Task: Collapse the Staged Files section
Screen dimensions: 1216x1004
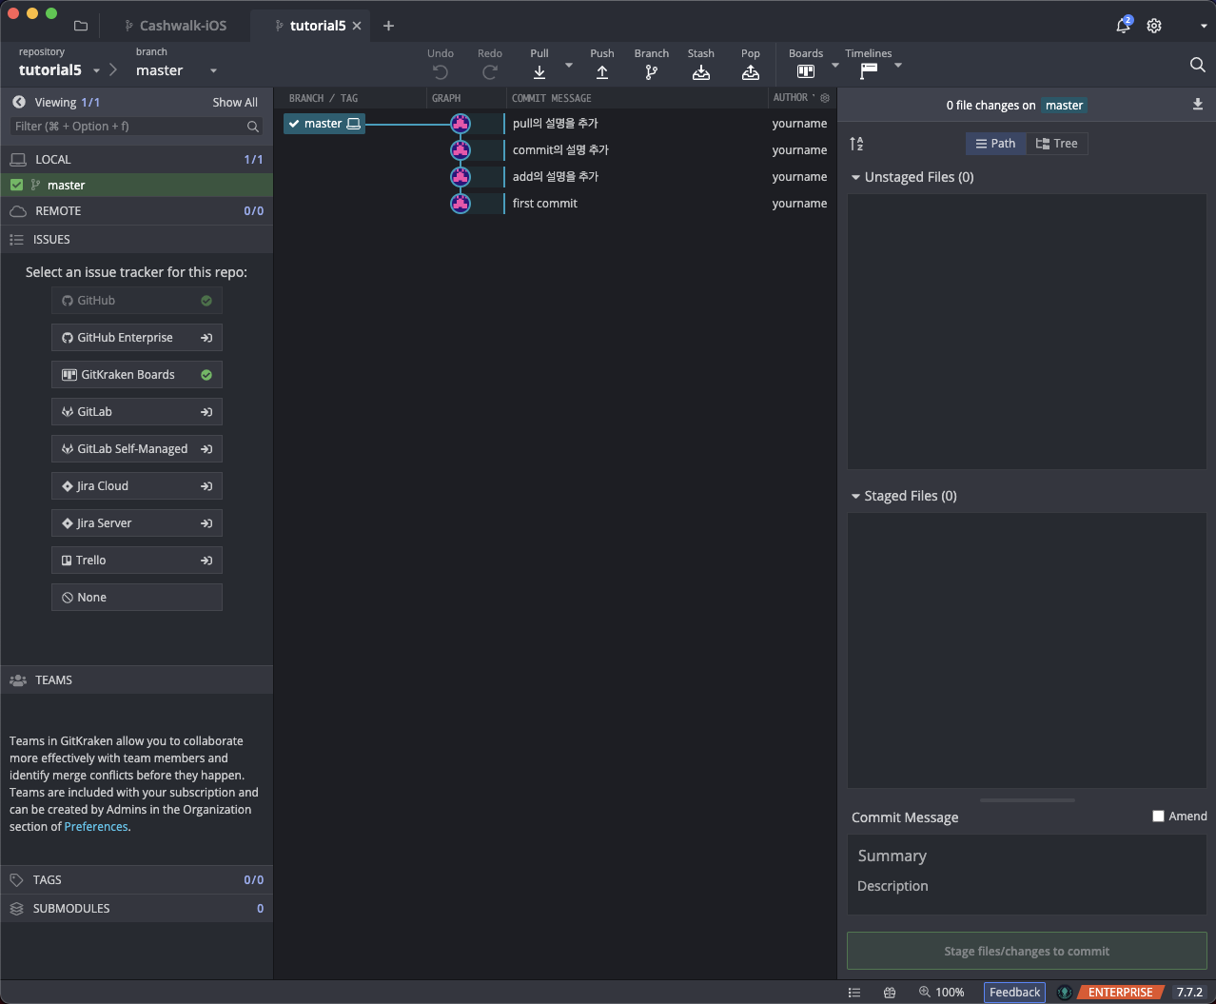Action: click(855, 497)
